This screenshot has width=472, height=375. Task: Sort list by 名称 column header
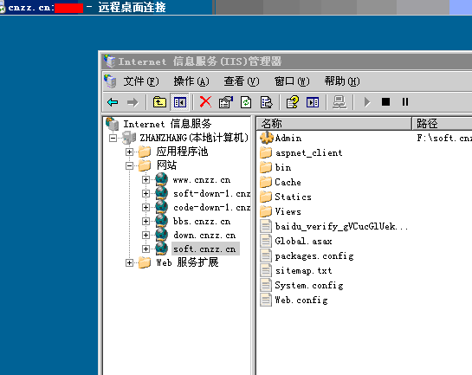(x=333, y=123)
